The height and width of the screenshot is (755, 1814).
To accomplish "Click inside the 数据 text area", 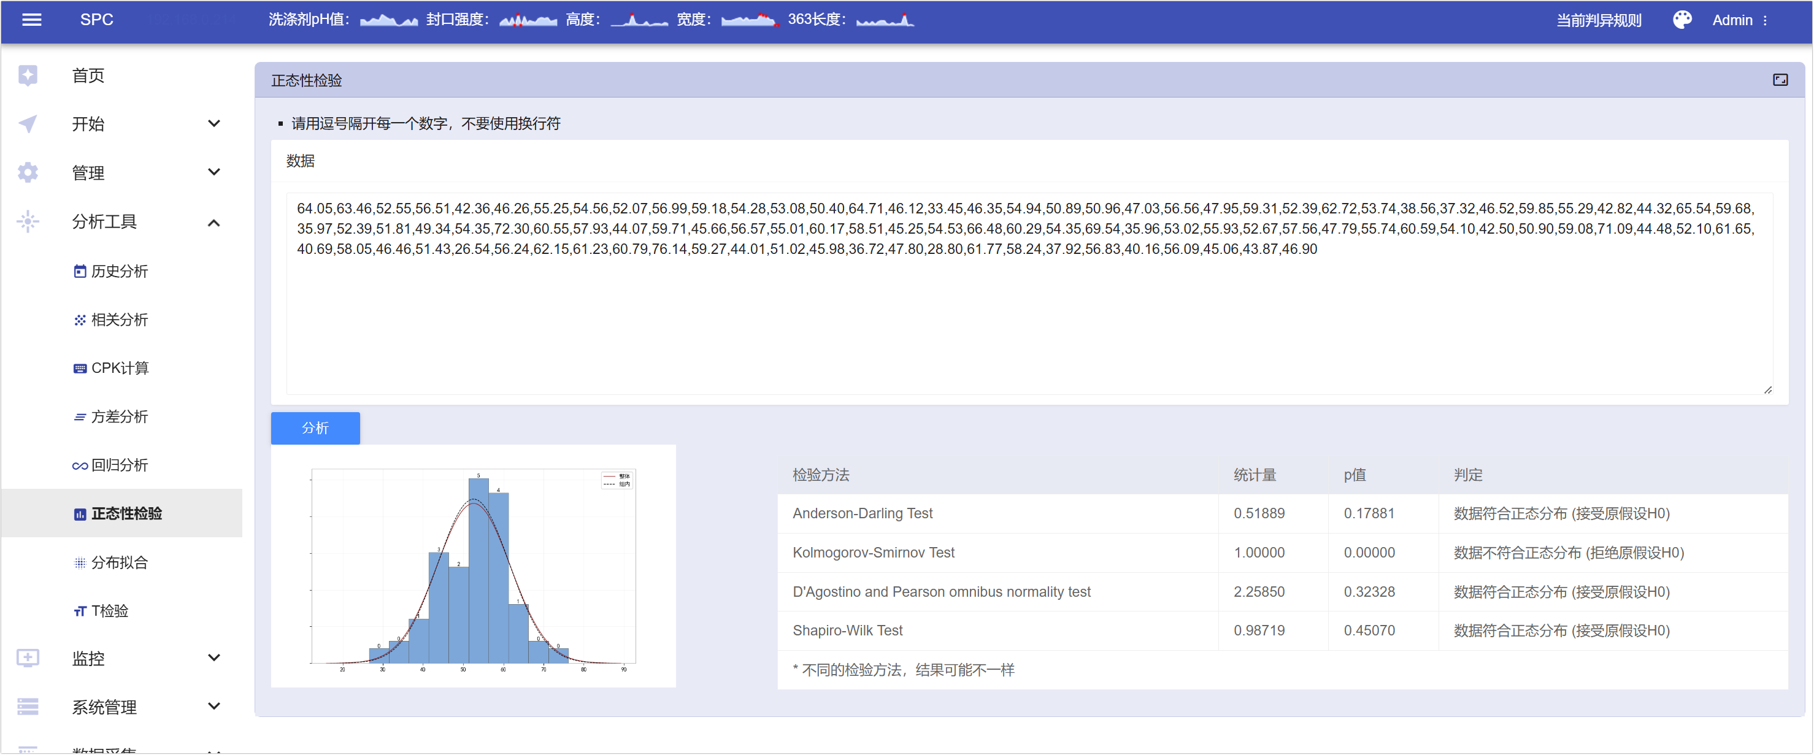I will coord(1029,293).
